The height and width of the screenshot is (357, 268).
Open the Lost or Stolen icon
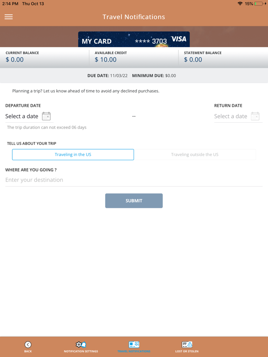pyautogui.click(x=187, y=344)
